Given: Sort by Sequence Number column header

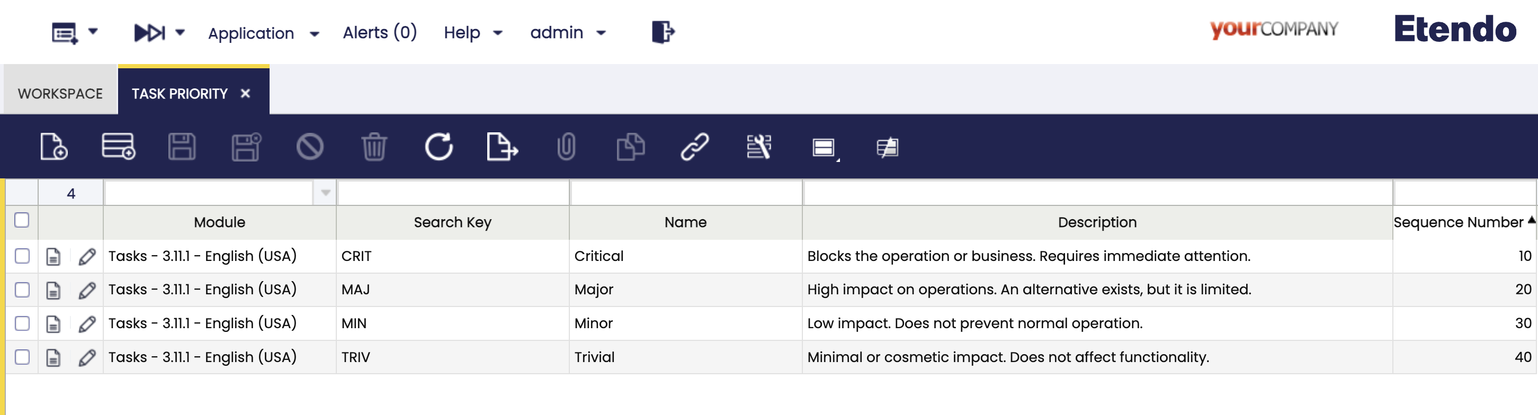Looking at the screenshot, I should [x=1457, y=223].
